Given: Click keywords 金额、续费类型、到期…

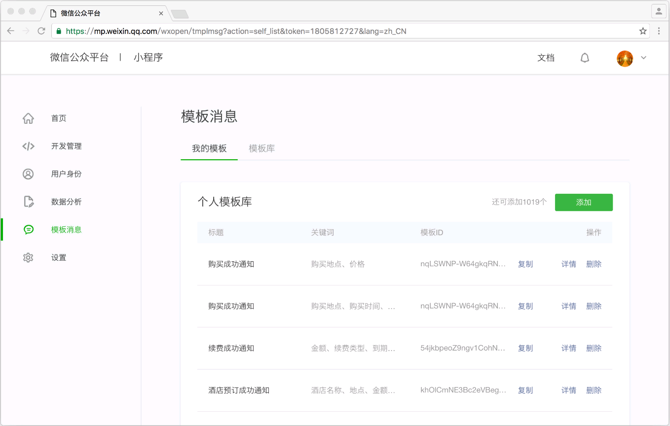Looking at the screenshot, I should [353, 348].
